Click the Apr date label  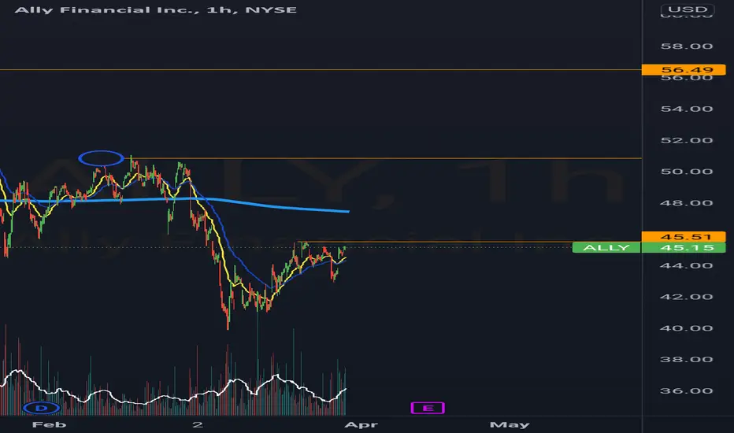tap(361, 424)
